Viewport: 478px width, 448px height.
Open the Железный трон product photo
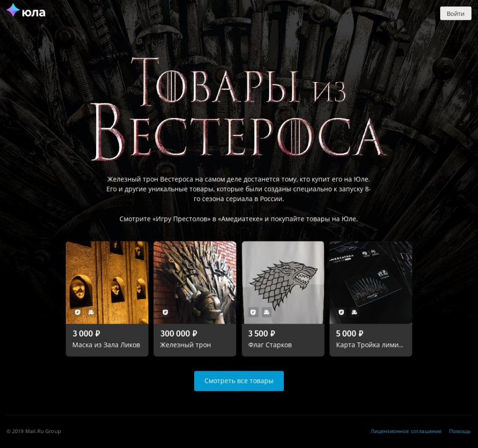point(195,283)
